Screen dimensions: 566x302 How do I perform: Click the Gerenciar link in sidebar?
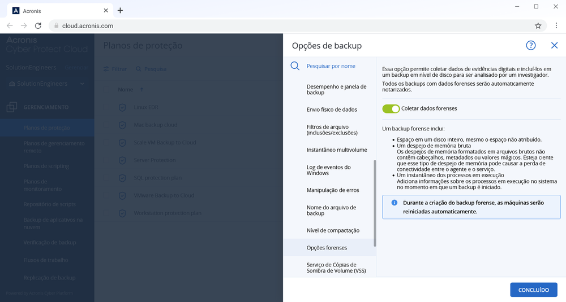(76, 68)
